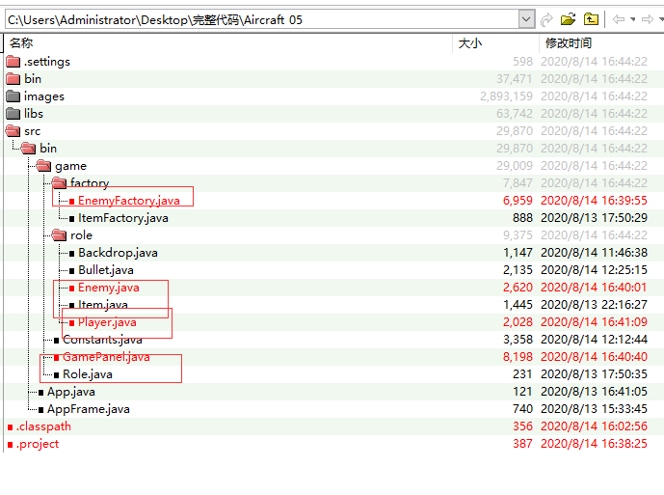Click the file marker of Backdrop.java
The width and height of the screenshot is (664, 495).
pyautogui.click(x=71, y=254)
